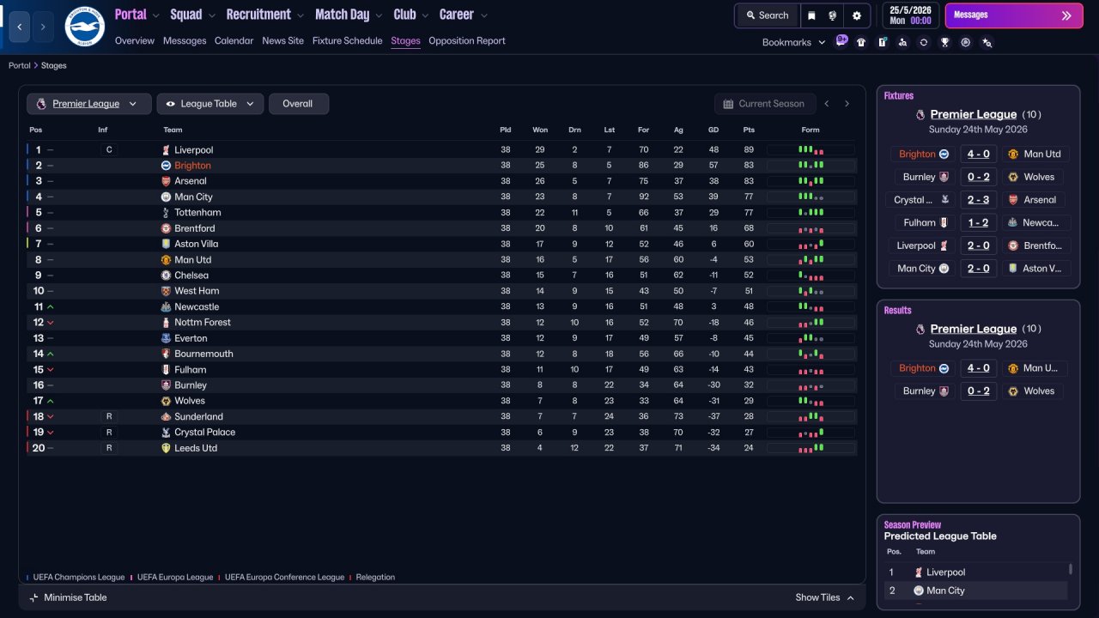The image size is (1099, 618).
Task: Click the circular arrows bookmark icon
Action: [x=924, y=42]
